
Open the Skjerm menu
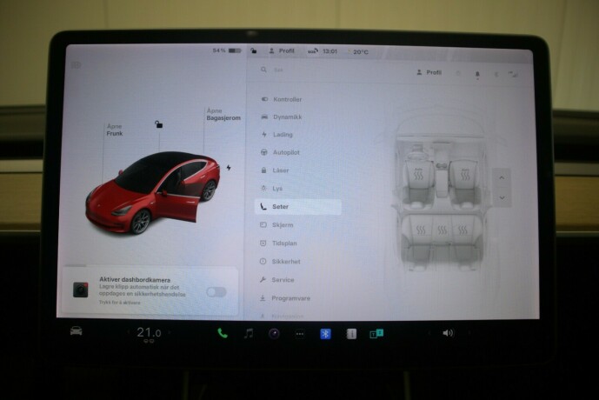point(276,225)
